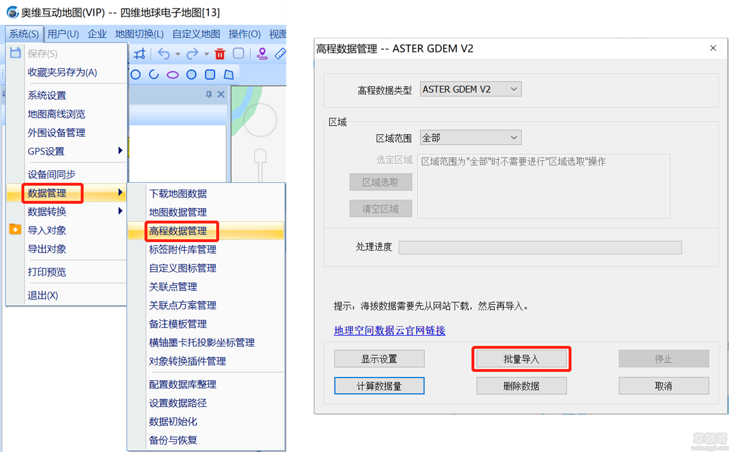
Task: Click the 奥维互动地图 application logo icon
Action: 13,12
